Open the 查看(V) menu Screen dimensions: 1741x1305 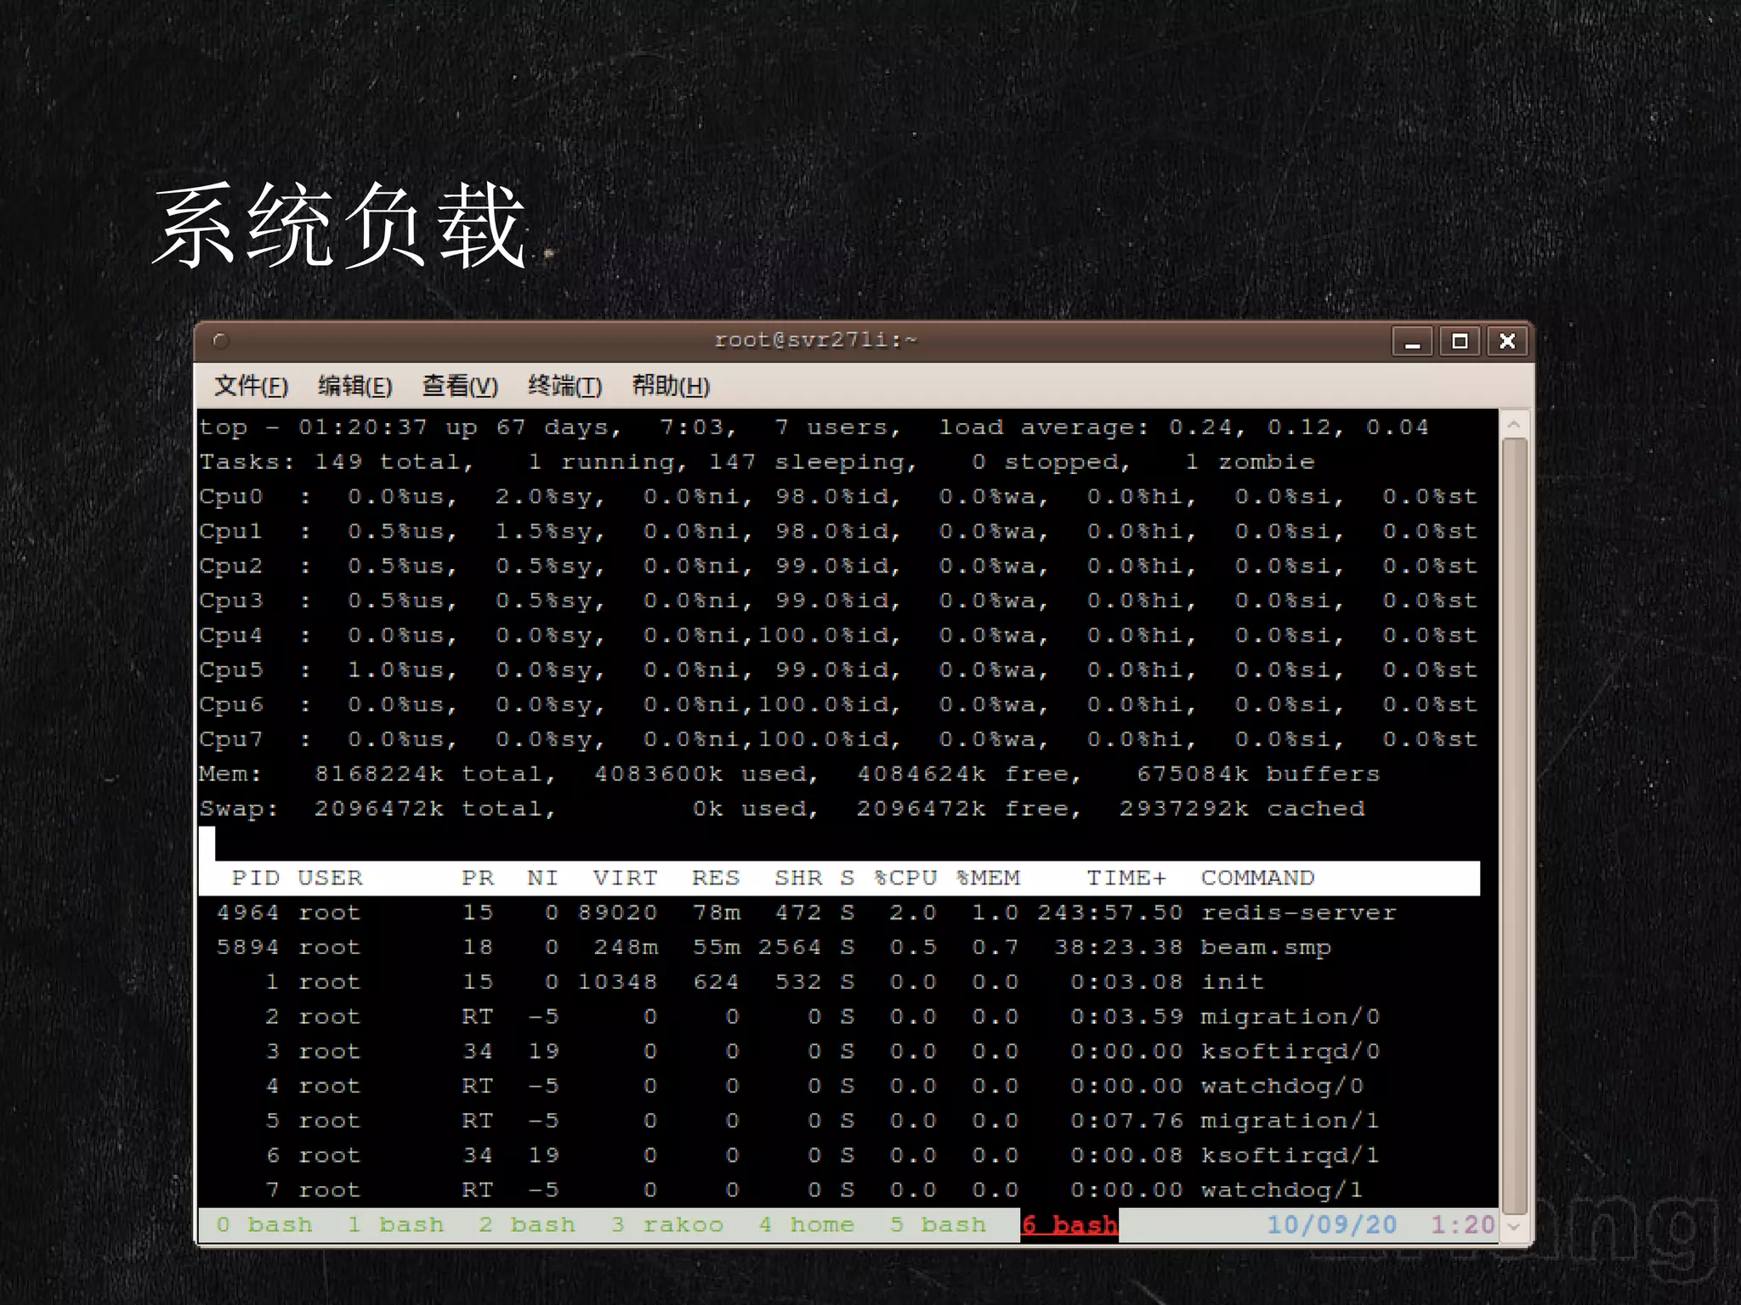click(460, 387)
